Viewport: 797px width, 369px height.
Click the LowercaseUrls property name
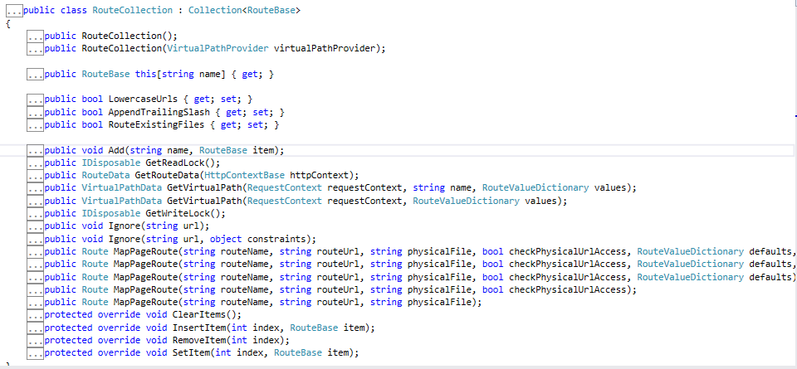click(144, 100)
